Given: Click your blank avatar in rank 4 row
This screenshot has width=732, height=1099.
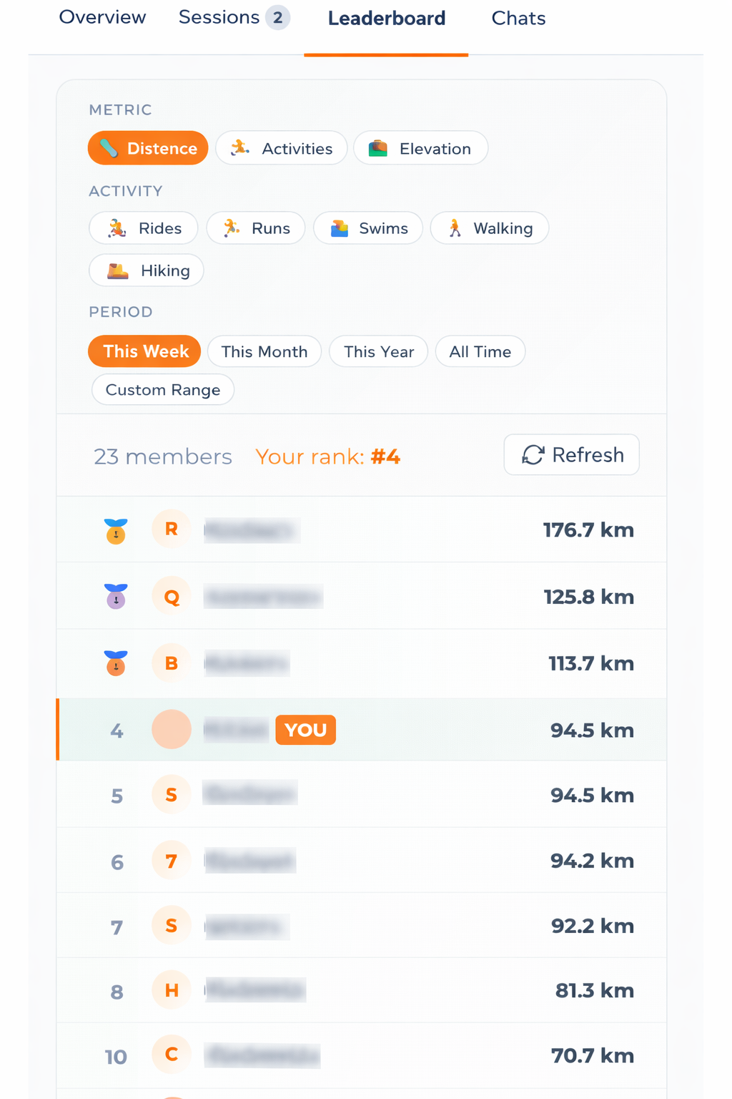Looking at the screenshot, I should (172, 730).
